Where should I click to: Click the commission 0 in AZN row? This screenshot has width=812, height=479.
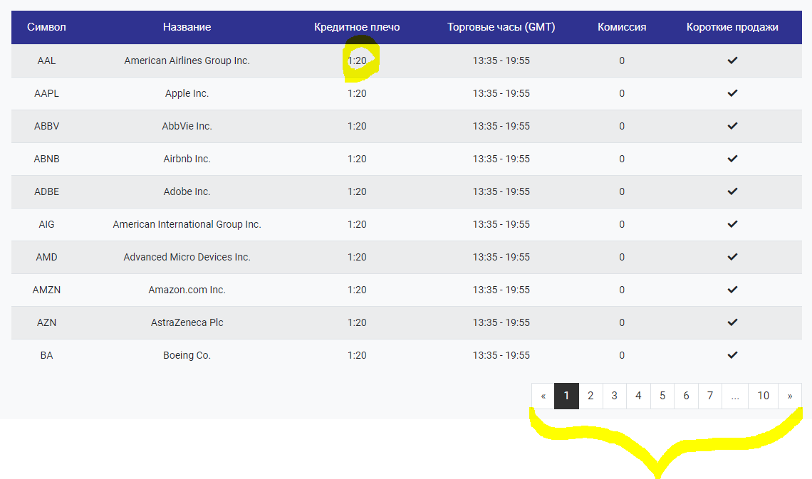(622, 322)
